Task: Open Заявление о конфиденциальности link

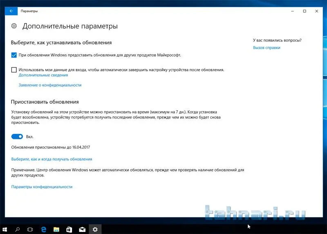Action: 50,85
